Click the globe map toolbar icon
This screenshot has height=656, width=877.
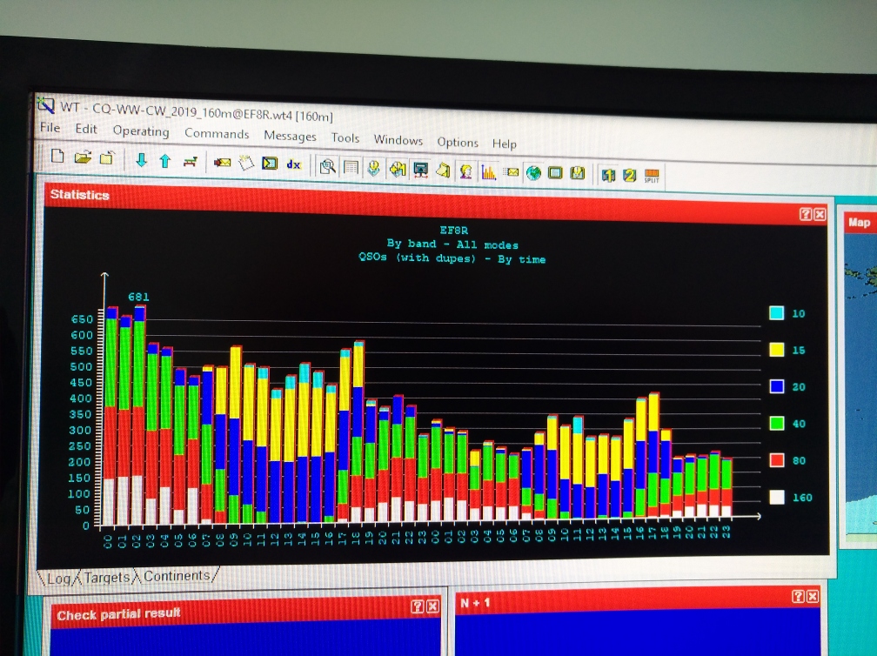pos(533,172)
